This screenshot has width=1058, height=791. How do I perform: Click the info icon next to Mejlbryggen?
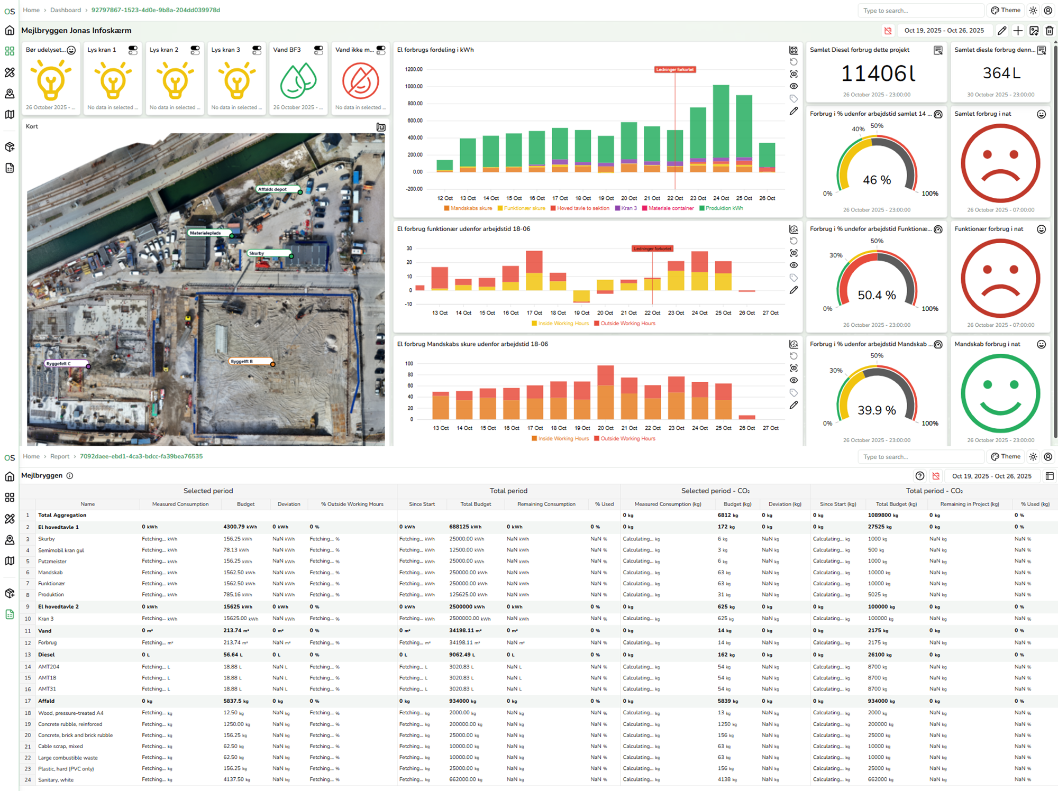point(70,476)
